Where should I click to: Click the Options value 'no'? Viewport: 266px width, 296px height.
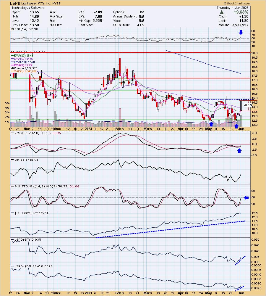142,12
